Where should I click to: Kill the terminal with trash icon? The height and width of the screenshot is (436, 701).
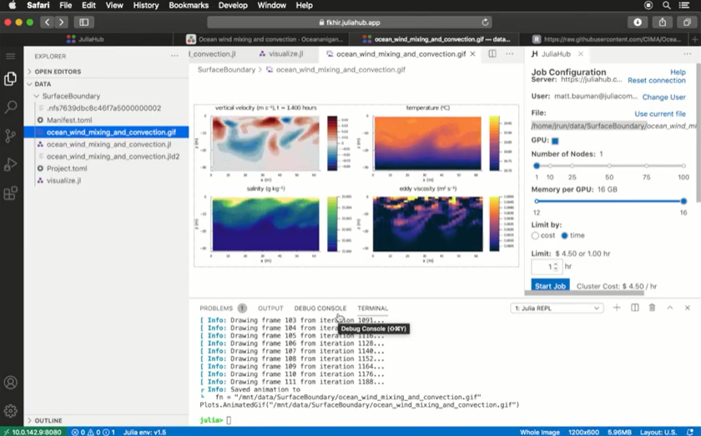coord(653,308)
